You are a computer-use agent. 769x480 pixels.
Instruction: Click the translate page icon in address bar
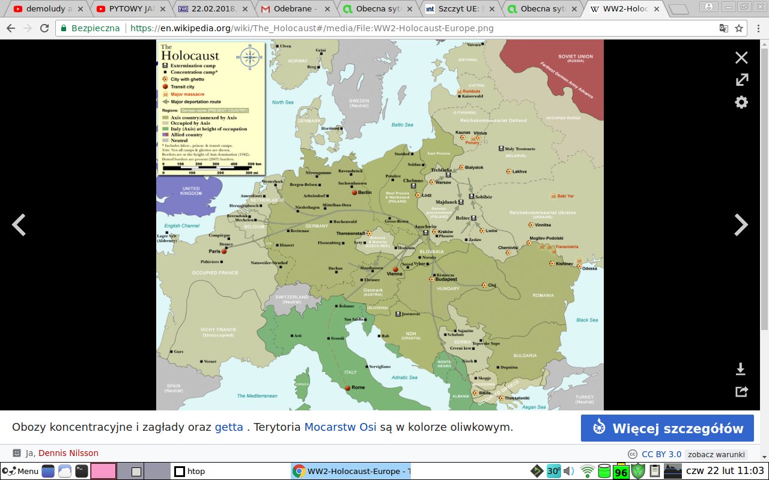tap(724, 28)
